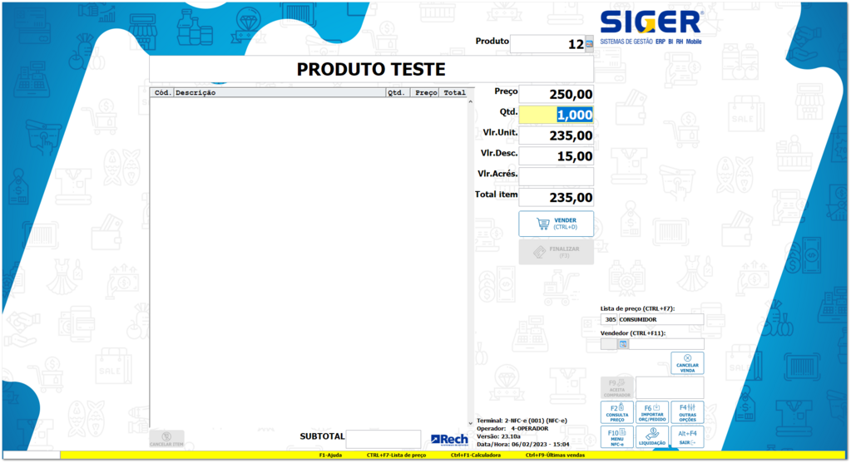Click the Lista de preço (CTRL+F7) label
Viewport: 851px width, 463px height.
pos(637,308)
